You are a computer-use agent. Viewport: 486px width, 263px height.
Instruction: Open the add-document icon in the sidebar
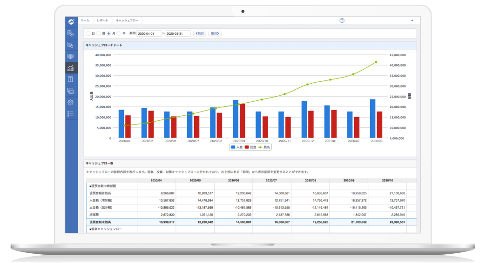point(71,33)
